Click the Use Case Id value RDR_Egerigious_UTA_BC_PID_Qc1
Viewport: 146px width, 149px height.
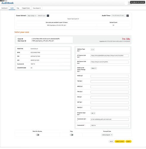43,41
